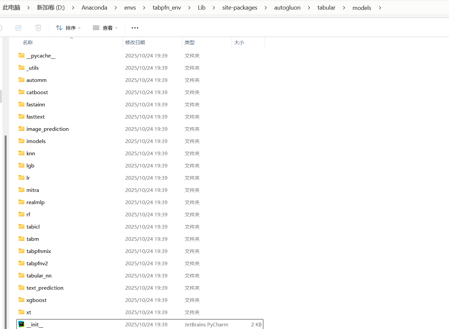Select the catboost folder icon
449x329 pixels.
click(21, 92)
